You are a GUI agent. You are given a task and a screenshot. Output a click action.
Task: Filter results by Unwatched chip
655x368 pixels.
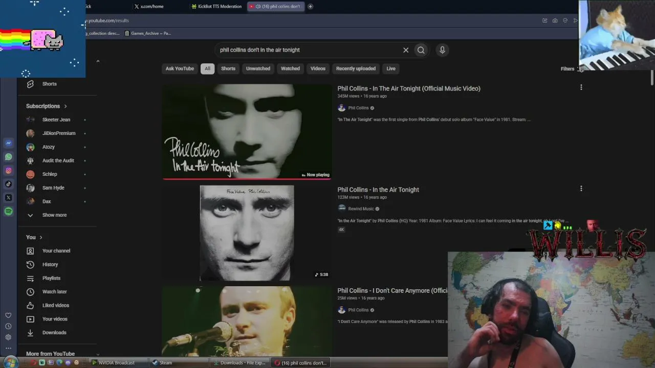coord(258,68)
